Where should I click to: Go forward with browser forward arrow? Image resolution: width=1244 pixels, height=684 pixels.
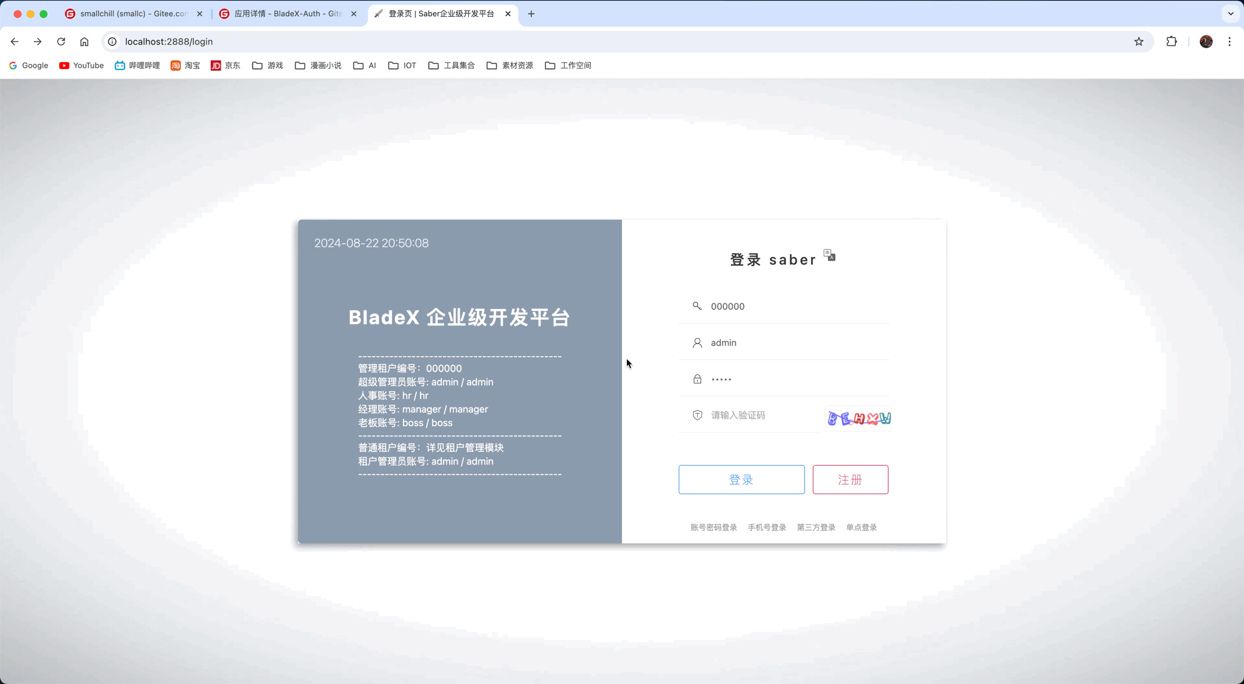click(37, 42)
